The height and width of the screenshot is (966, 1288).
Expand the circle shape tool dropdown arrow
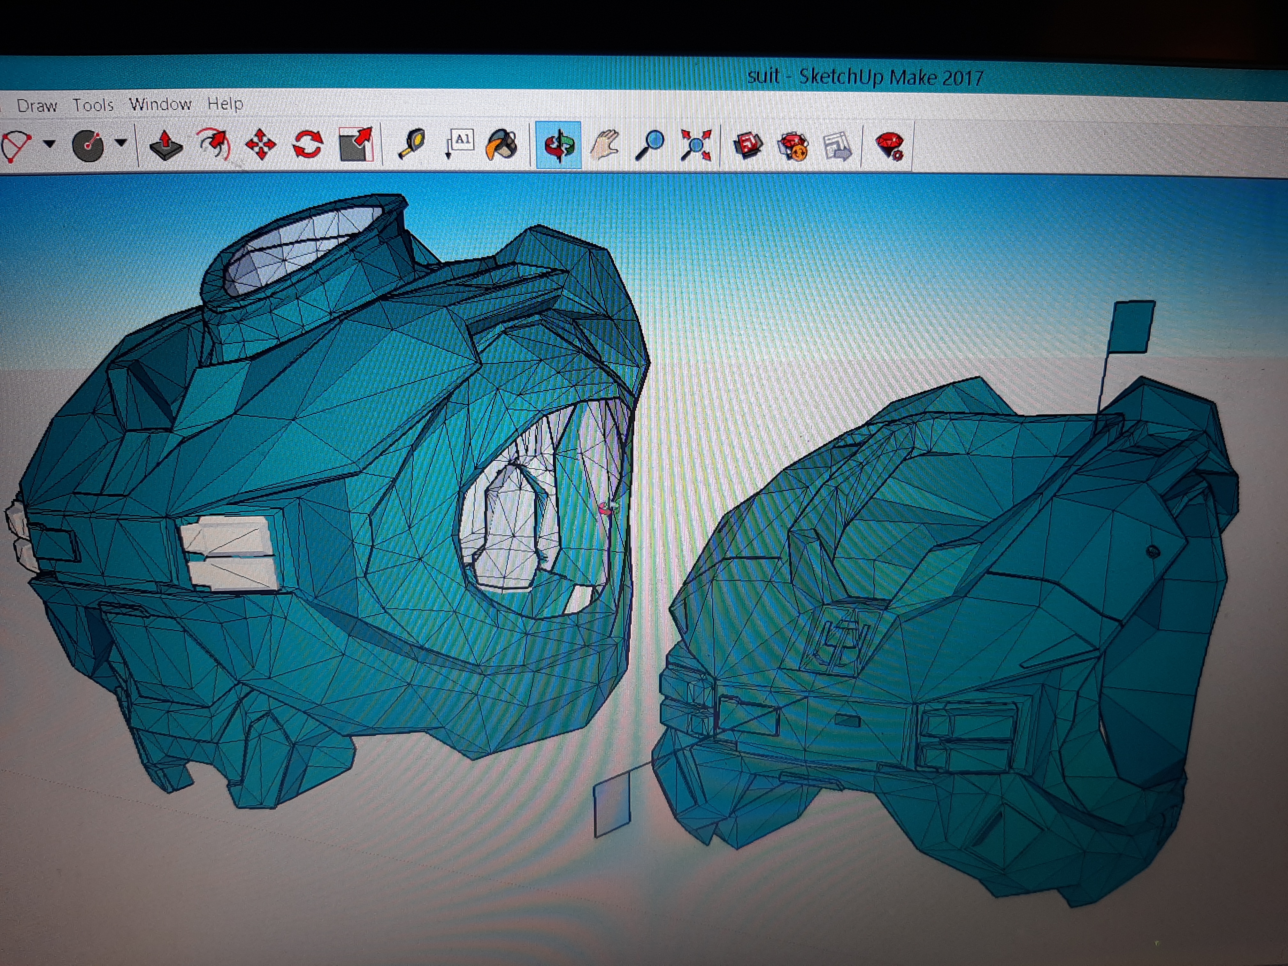click(x=120, y=142)
